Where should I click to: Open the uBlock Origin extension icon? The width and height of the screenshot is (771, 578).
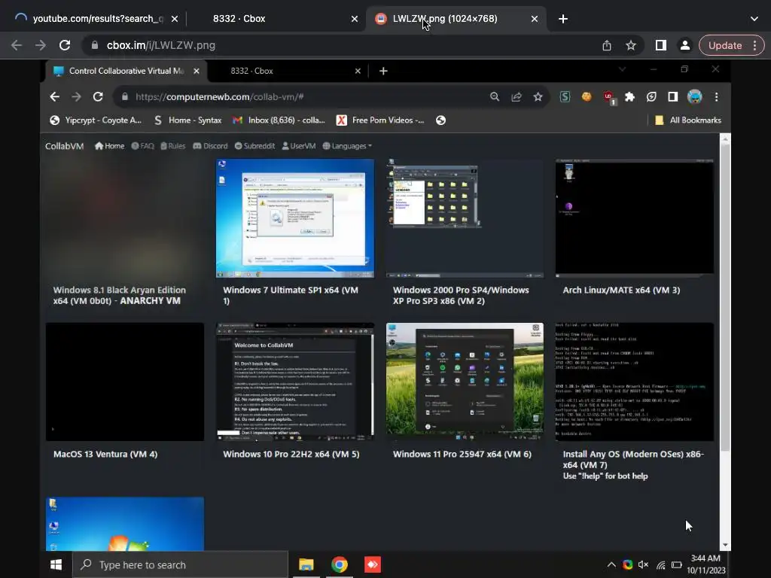(609, 97)
